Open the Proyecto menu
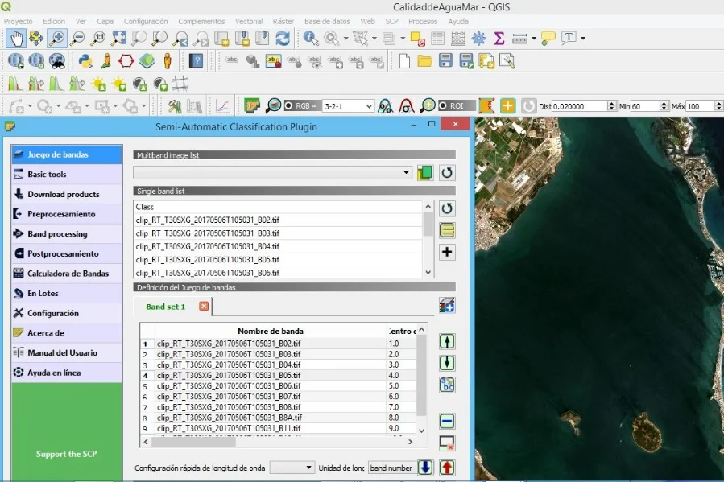Image resolution: width=724 pixels, height=482 pixels. (19, 21)
